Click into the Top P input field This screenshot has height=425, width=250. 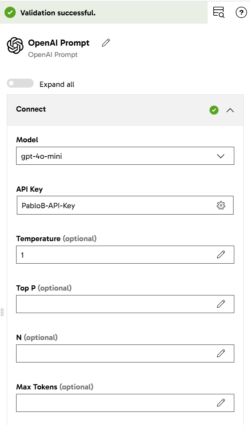coord(125,304)
